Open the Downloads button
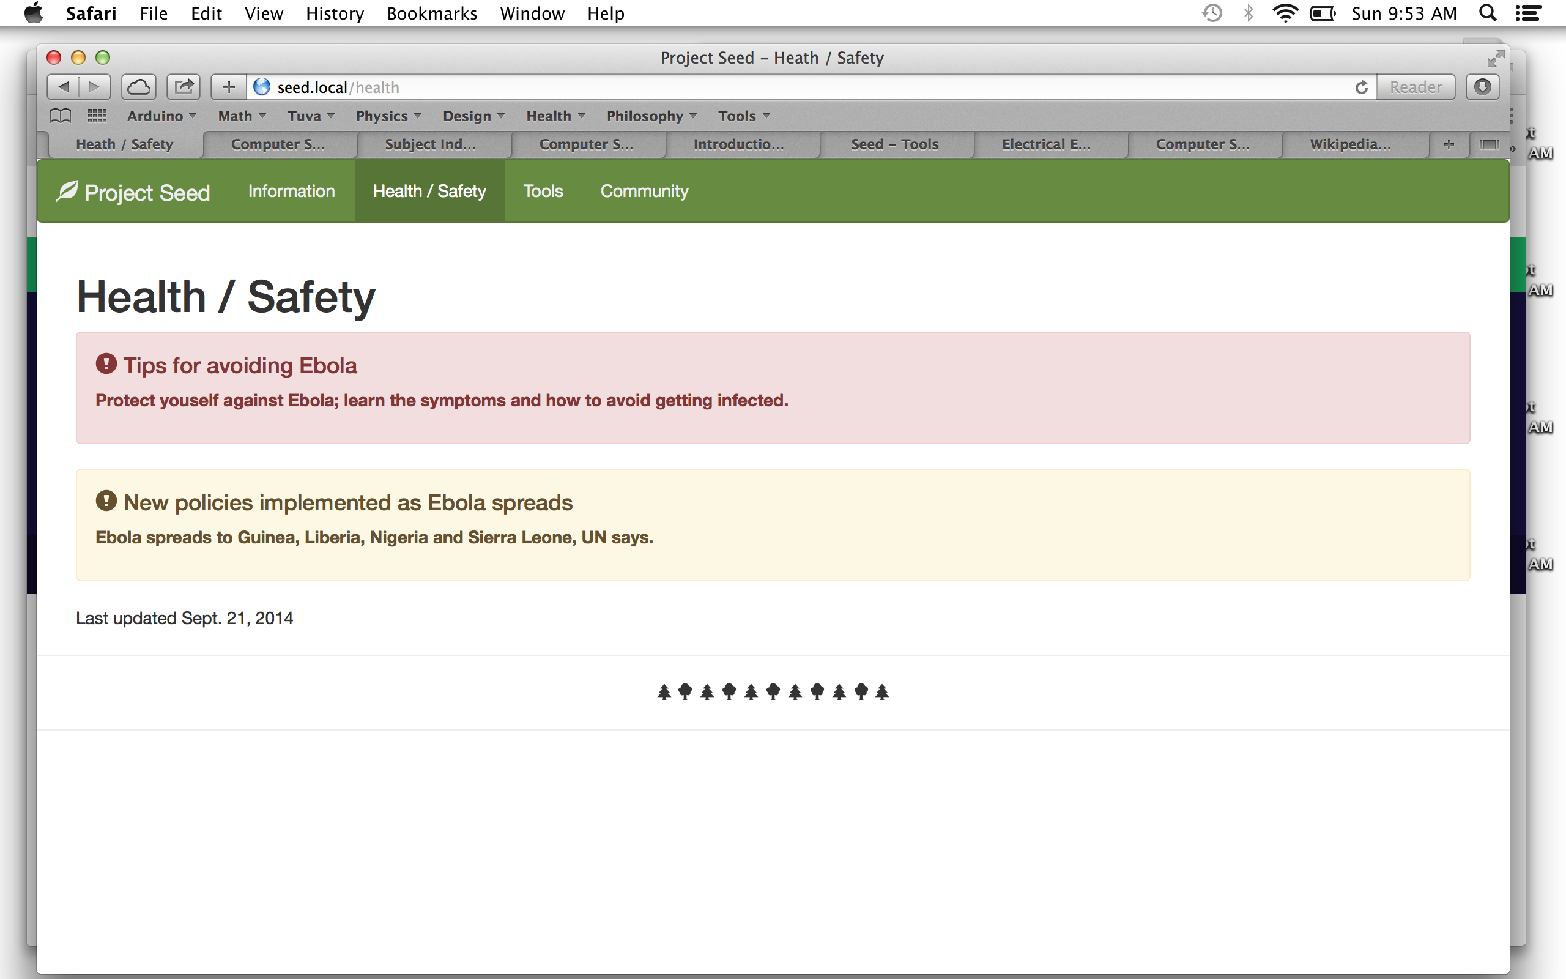The width and height of the screenshot is (1566, 979). [1482, 87]
